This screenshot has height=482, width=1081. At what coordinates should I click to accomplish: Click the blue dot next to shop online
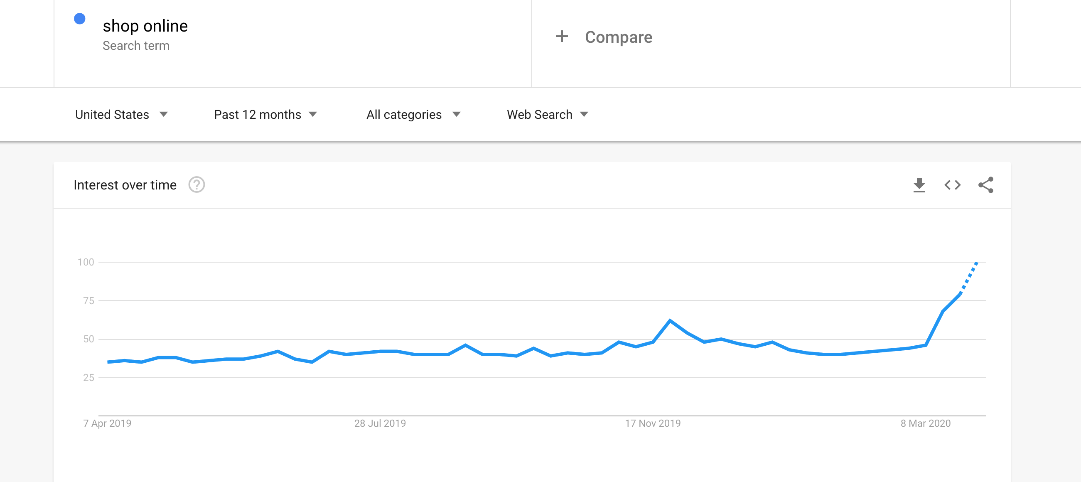coord(80,19)
